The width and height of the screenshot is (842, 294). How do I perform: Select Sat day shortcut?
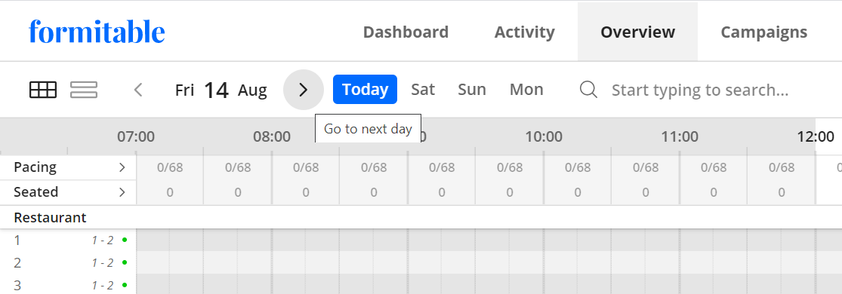(423, 89)
